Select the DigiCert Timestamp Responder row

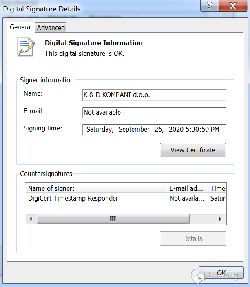[x=73, y=199]
